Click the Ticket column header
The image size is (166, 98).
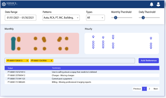coord(10,68)
